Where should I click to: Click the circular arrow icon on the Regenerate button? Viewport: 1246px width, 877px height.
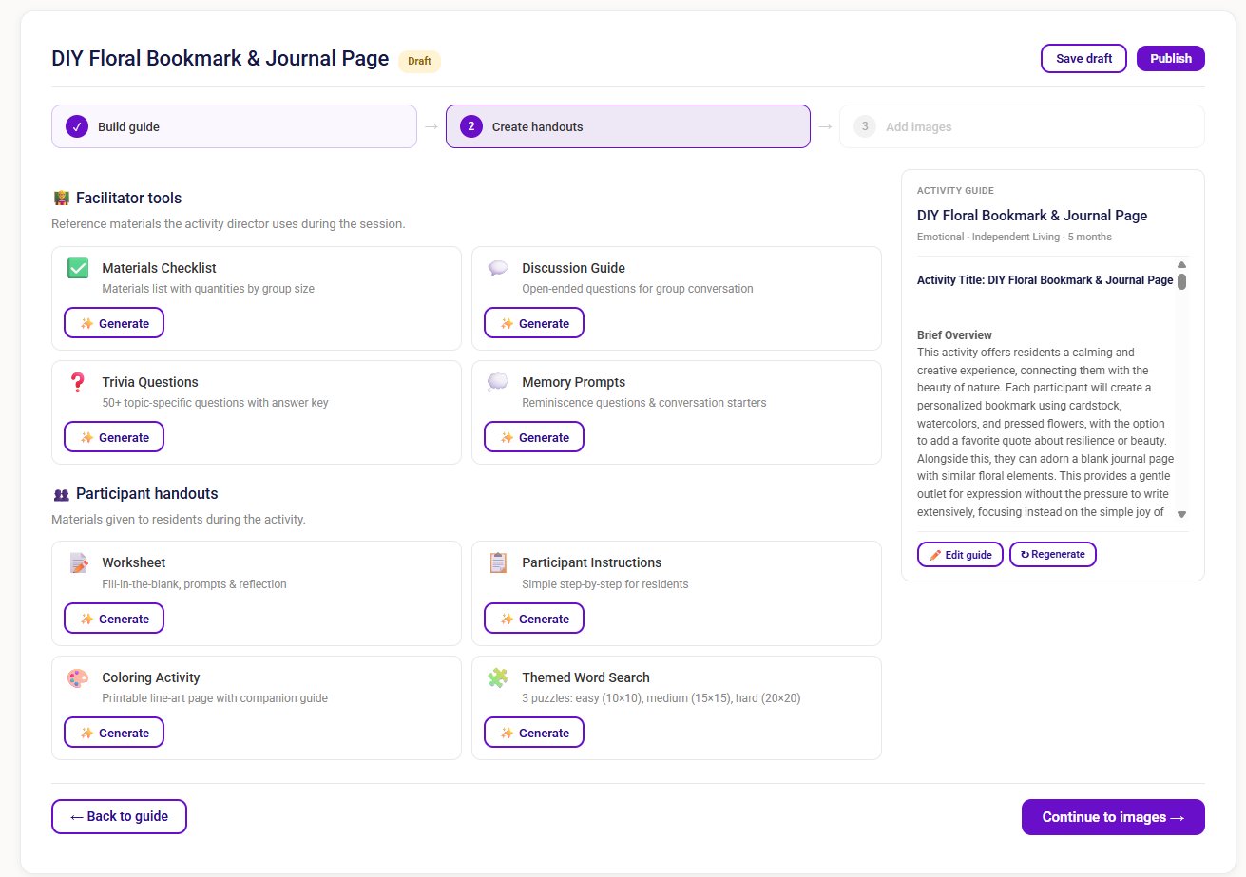pos(1025,554)
